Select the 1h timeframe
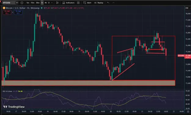Screen dimensions: 191x115 [42, 3]
